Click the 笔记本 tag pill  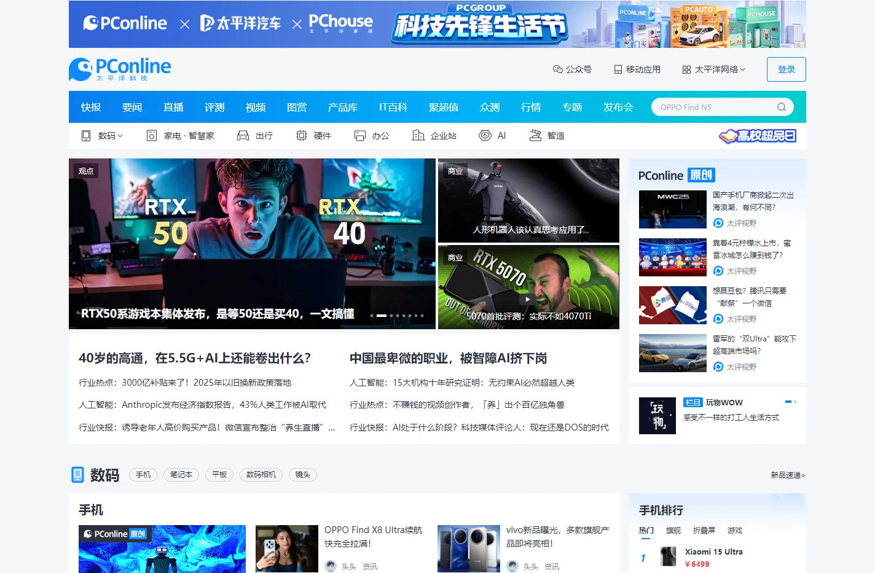point(181,475)
